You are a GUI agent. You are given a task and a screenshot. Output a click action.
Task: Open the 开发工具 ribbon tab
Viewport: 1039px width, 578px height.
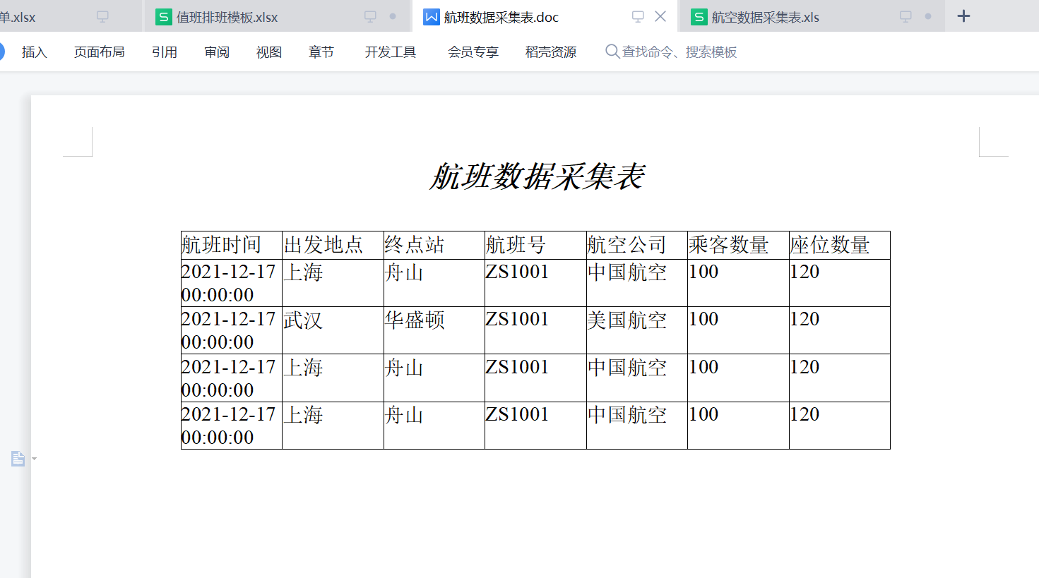[391, 52]
